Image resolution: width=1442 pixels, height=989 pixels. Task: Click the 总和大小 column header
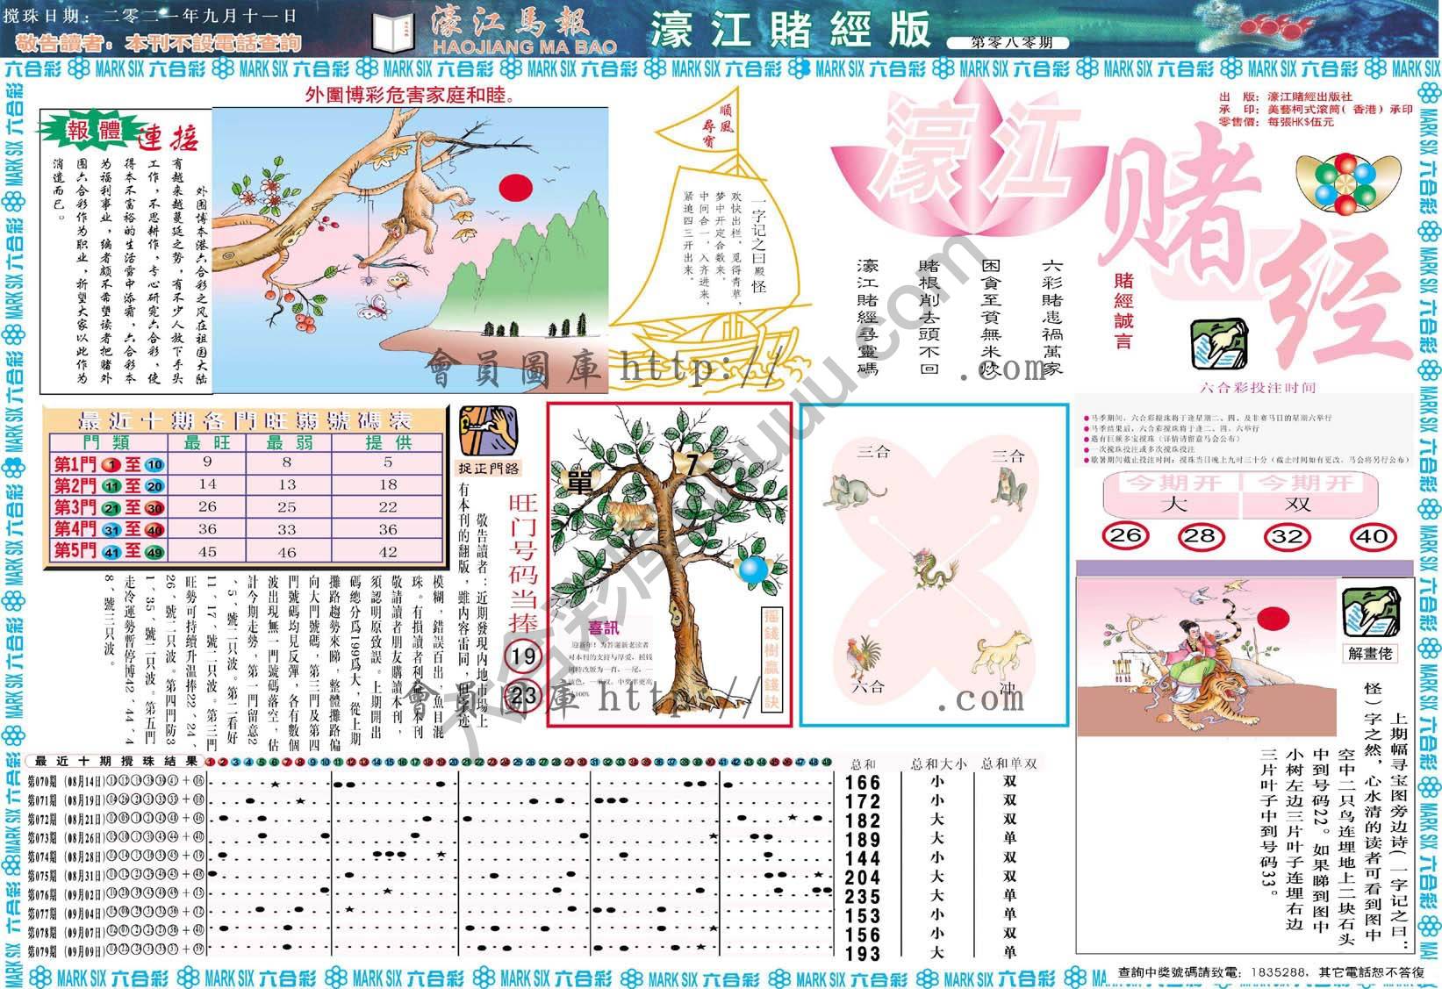(x=937, y=763)
